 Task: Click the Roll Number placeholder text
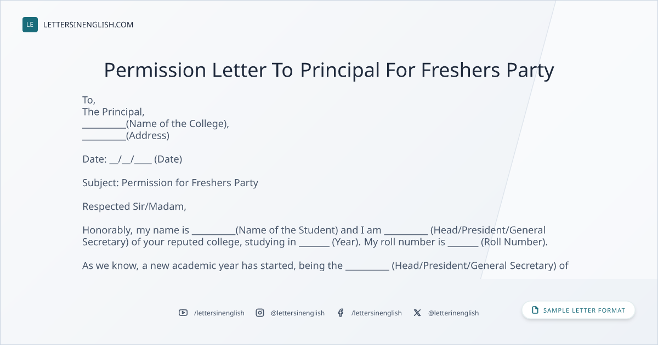(x=513, y=242)
